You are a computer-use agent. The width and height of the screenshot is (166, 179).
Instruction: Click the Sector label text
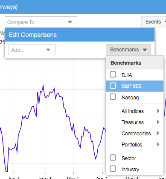coord(129,158)
